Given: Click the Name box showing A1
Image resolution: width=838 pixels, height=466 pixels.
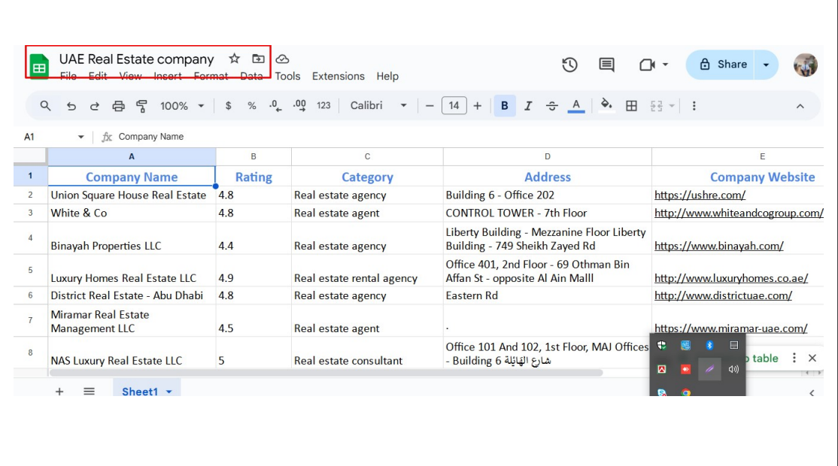Looking at the screenshot, I should tap(48, 137).
